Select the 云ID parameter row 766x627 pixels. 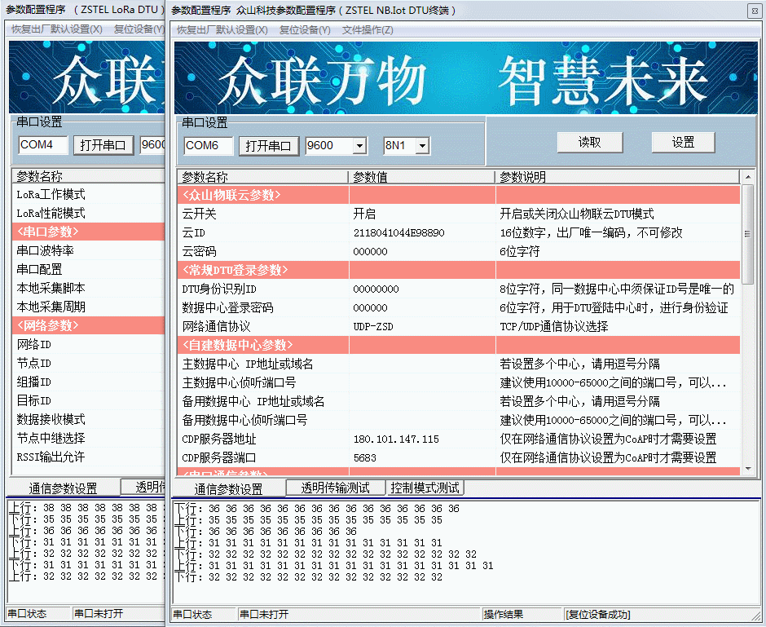coord(460,232)
